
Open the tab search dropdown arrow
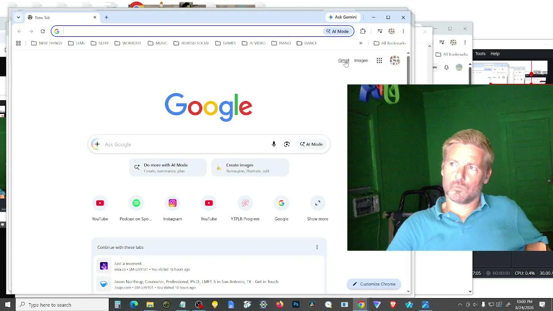click(18, 17)
